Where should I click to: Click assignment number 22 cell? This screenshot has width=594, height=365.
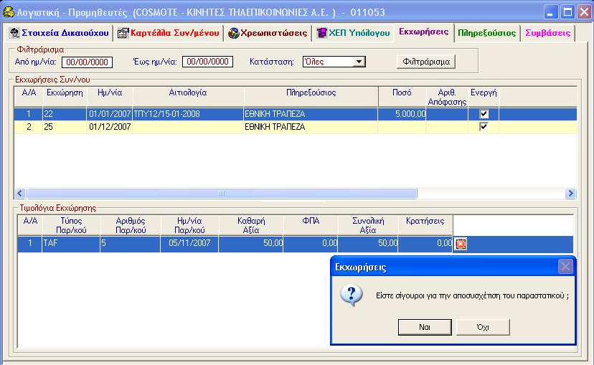tap(65, 114)
